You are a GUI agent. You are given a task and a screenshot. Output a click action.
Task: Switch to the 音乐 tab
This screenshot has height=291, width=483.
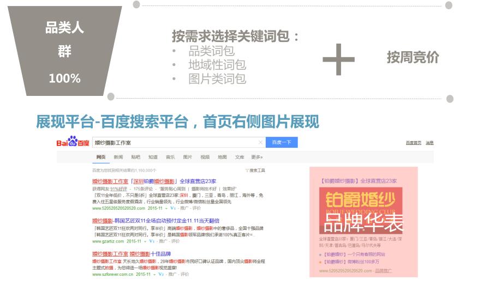(170, 157)
